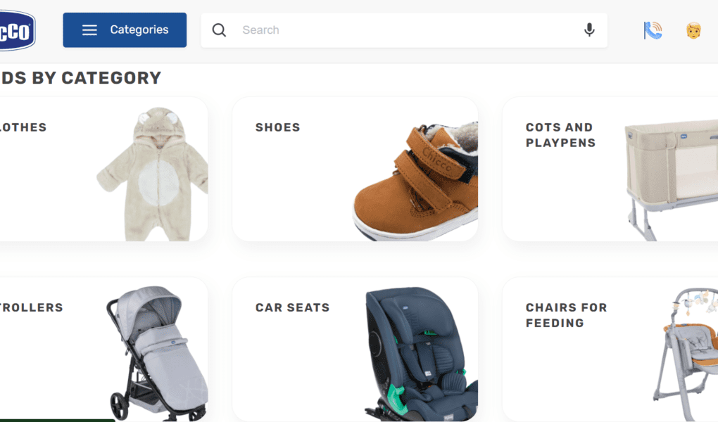The image size is (718, 422).
Task: Open Cots and Playpens category label
Action: coord(560,135)
